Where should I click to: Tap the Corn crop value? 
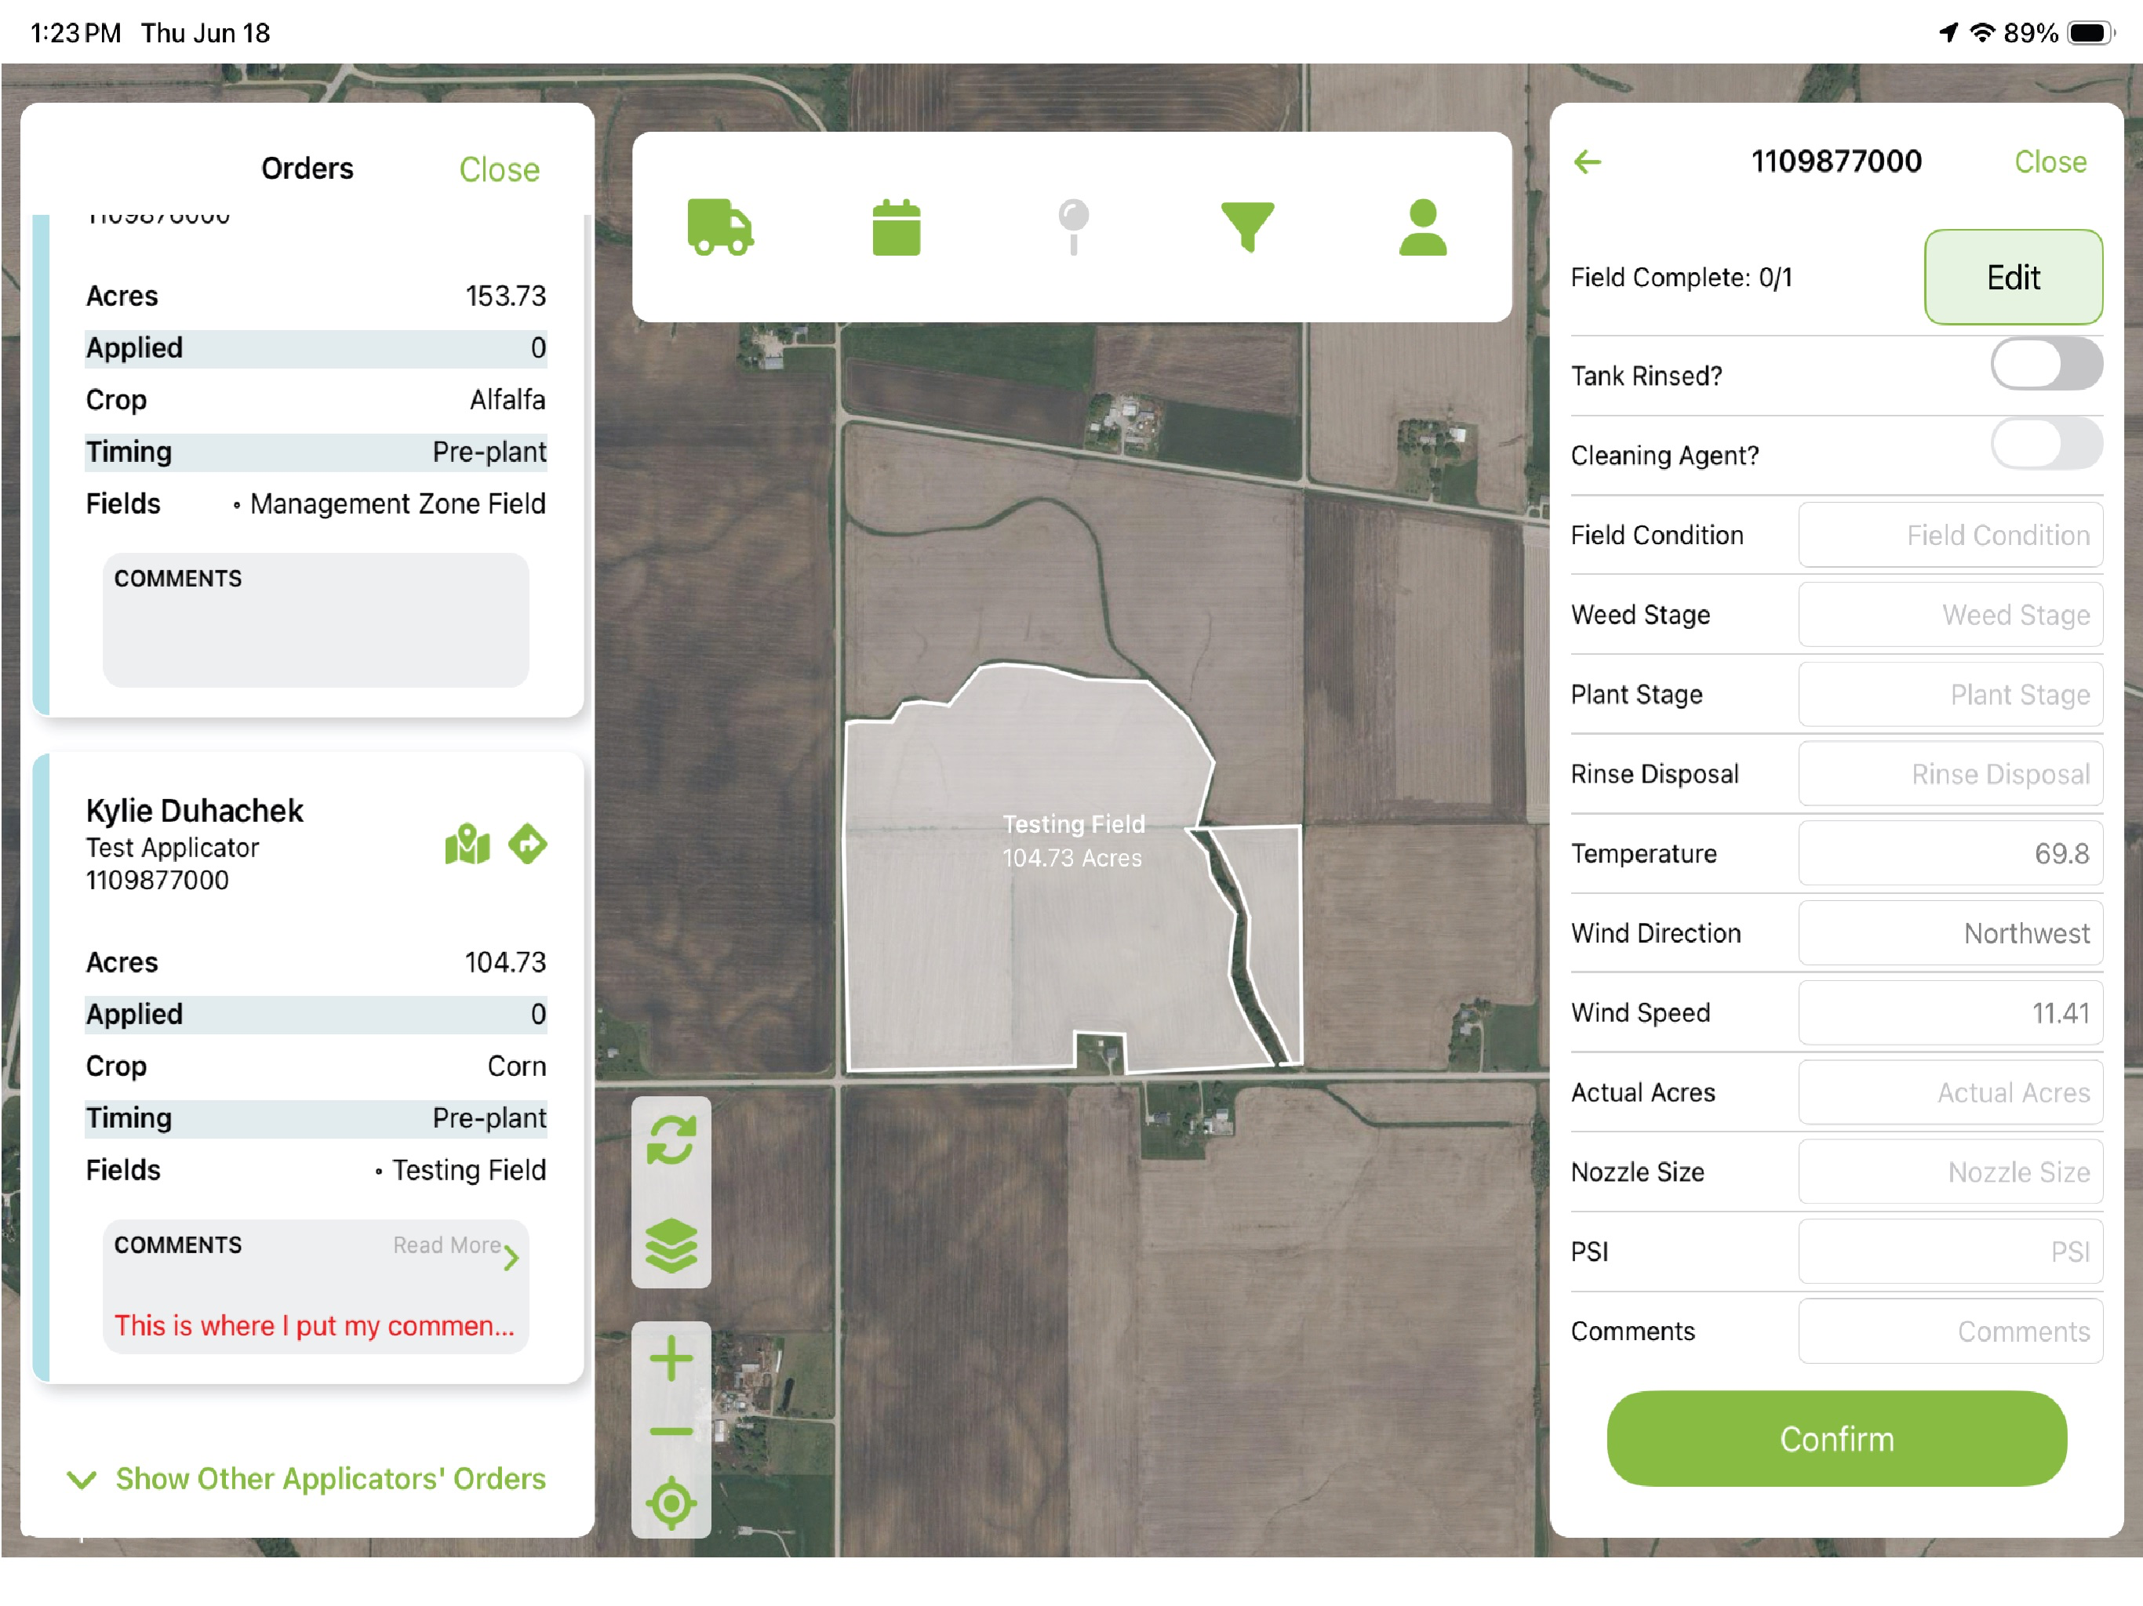[516, 1066]
